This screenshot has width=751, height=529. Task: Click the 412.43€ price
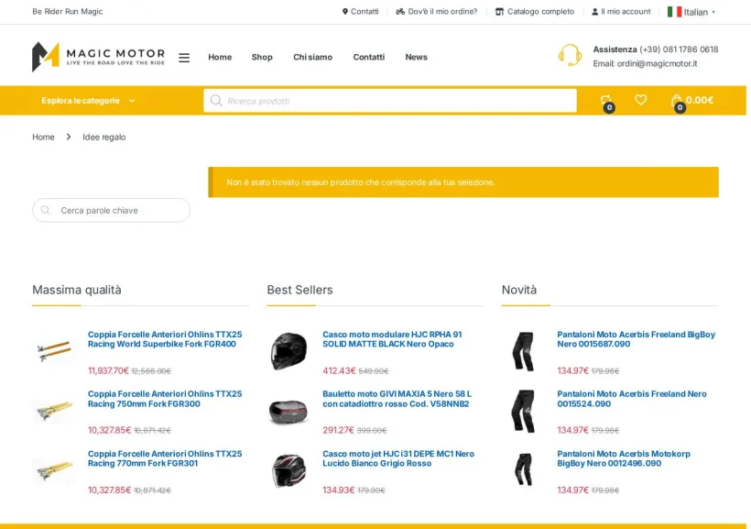pos(339,370)
